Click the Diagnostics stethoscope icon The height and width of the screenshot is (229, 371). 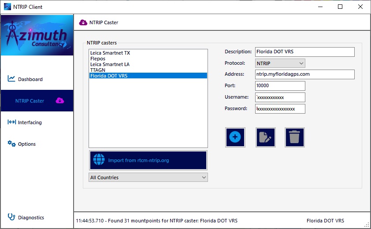coord(11,217)
